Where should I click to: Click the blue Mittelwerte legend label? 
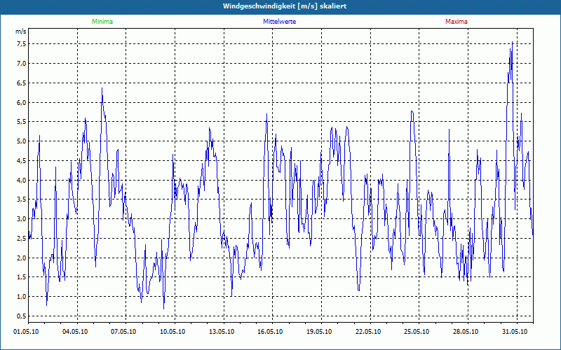point(279,22)
